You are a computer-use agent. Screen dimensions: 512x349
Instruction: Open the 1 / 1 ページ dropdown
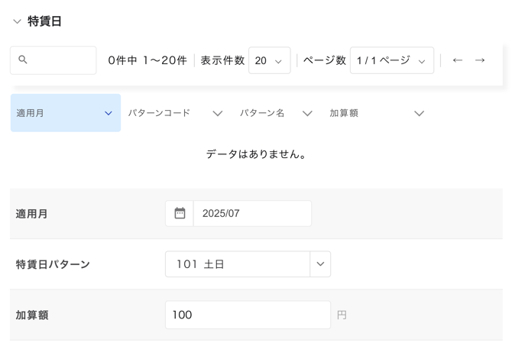(x=392, y=60)
